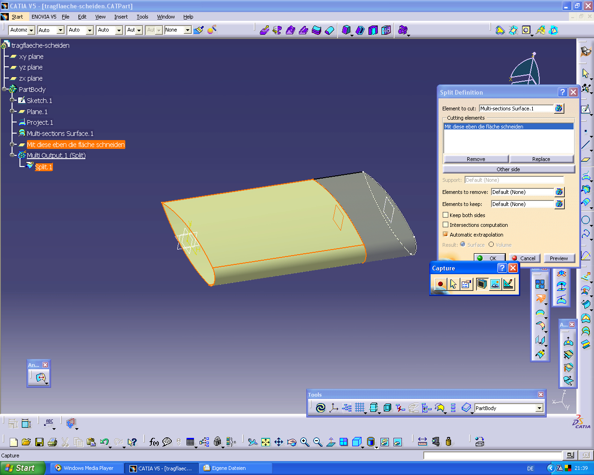This screenshot has width=594, height=475.
Task: Open the Window menu
Action: pyautogui.click(x=166, y=17)
